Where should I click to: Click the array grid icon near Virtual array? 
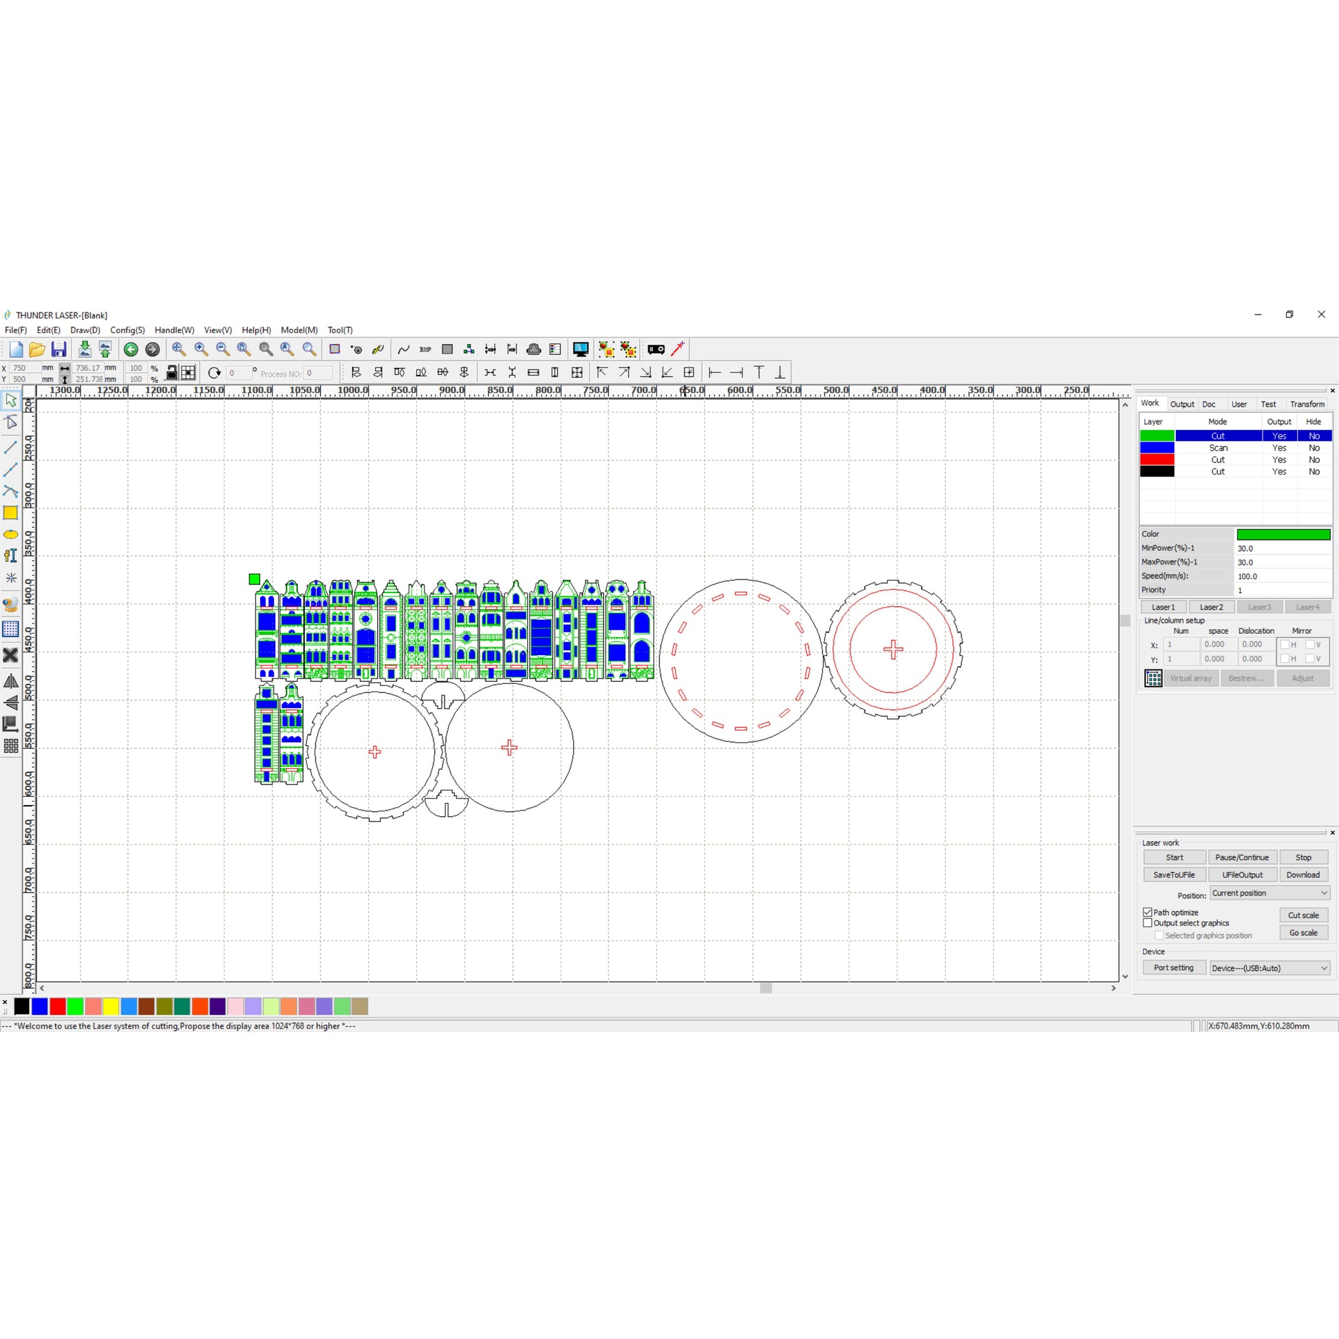coord(1153,678)
